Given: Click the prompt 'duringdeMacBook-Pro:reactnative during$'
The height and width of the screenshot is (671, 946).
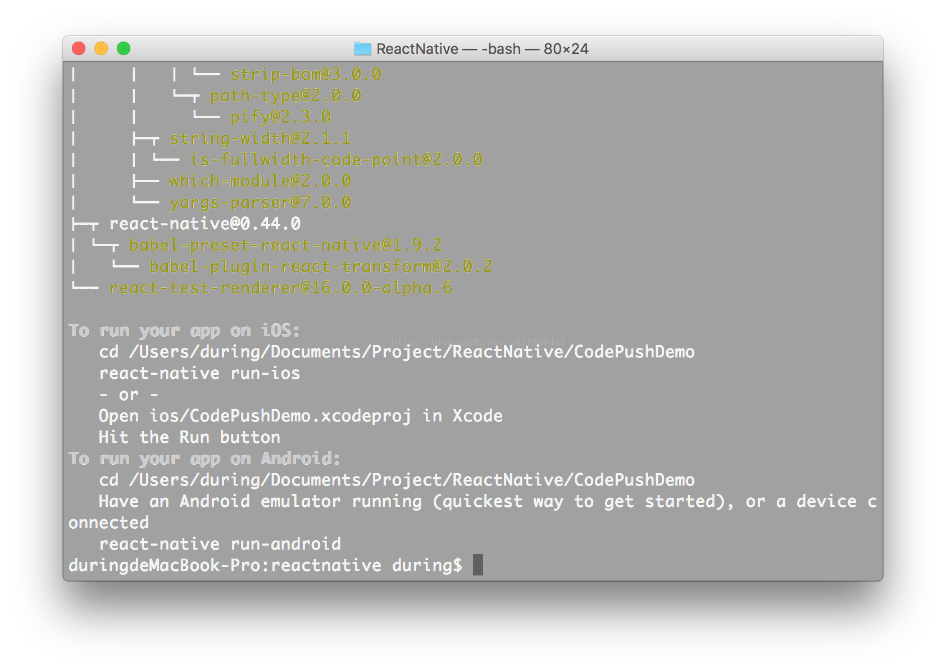Looking at the screenshot, I should tap(265, 565).
